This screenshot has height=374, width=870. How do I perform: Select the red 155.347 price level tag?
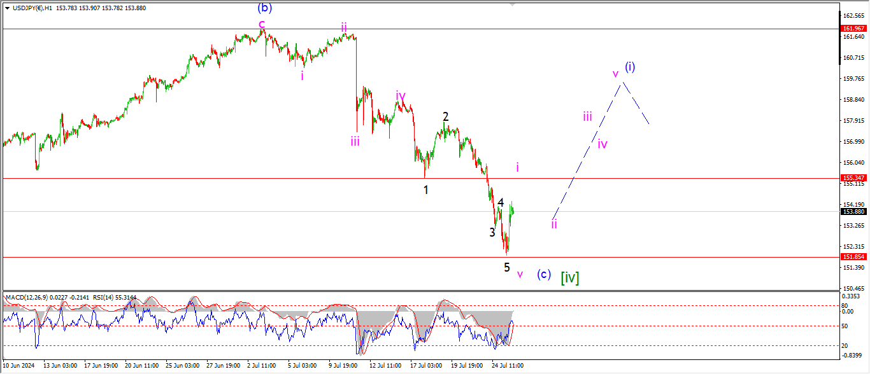pos(853,178)
